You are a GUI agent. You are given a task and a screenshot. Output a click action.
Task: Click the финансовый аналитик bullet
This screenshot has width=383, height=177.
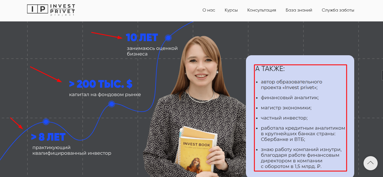[x=290, y=98]
